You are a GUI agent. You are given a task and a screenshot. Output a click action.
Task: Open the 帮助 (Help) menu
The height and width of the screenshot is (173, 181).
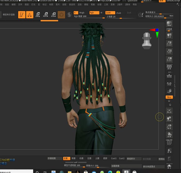[135, 5]
